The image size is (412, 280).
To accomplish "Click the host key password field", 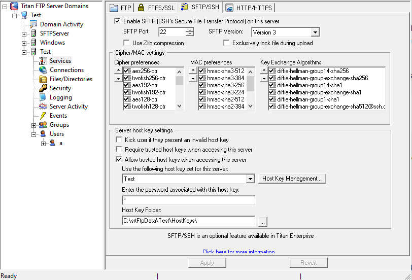I will coord(188,200).
